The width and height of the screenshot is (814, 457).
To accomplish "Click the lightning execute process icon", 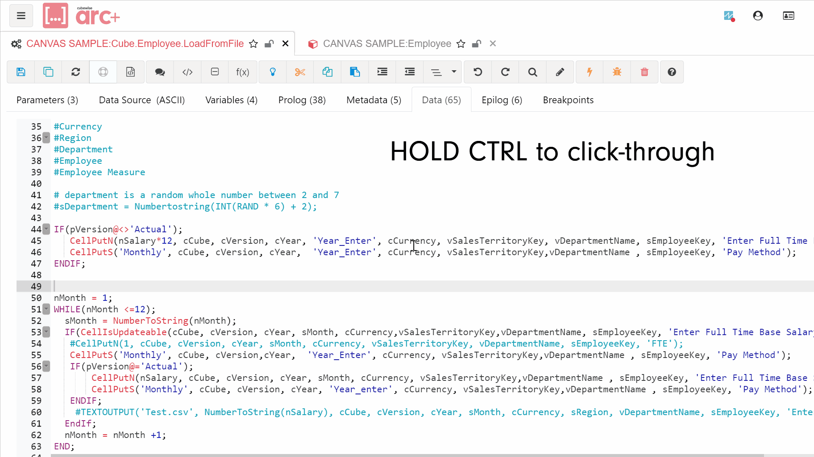I will (x=589, y=72).
